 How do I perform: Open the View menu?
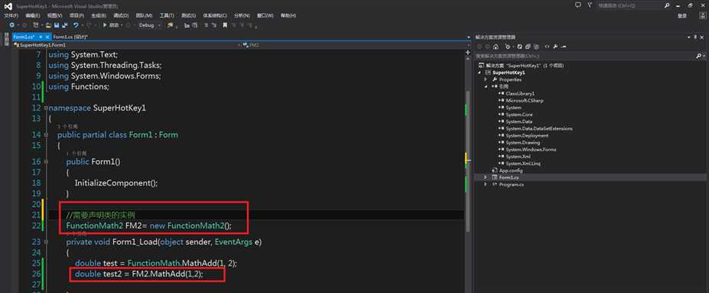click(54, 15)
